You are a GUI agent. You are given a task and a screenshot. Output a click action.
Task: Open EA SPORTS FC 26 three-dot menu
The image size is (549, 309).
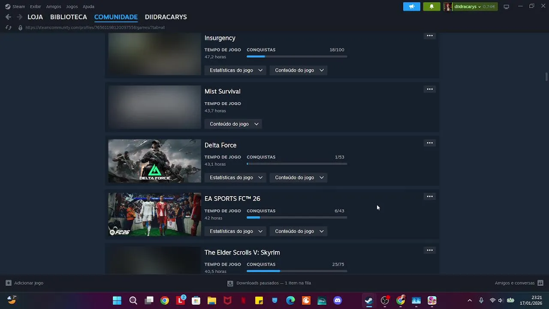(429, 197)
